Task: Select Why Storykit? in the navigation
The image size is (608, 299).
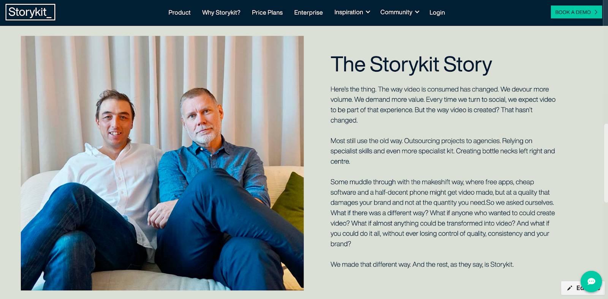Action: click(221, 12)
